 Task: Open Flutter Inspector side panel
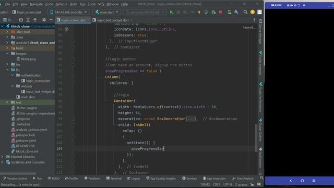point(260,63)
